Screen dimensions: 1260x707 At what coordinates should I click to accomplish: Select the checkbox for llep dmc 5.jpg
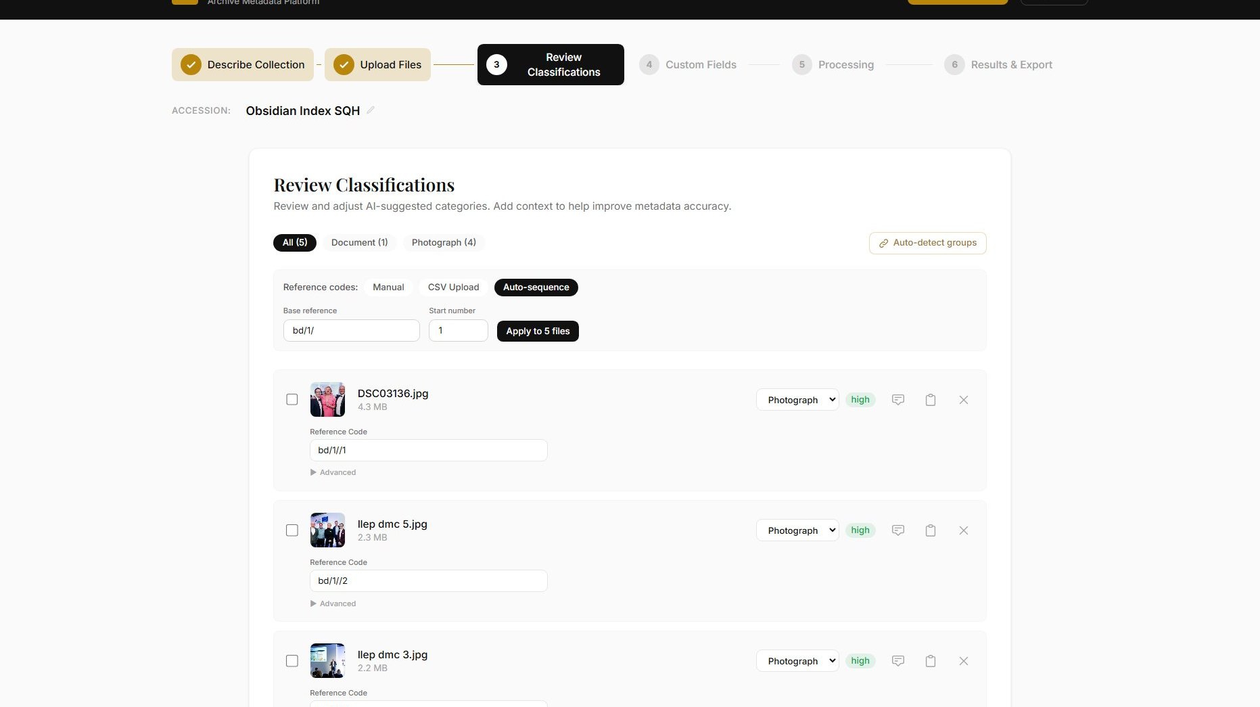[292, 530]
